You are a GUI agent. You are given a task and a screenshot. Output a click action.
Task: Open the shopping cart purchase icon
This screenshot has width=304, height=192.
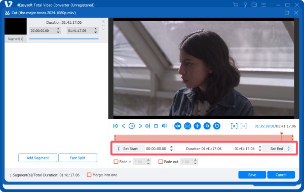coord(236,5)
